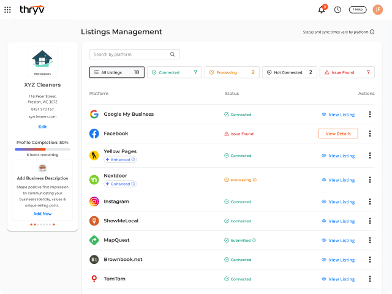Viewport: 392px width, 294px height.
Task: Click the Brownbook.net platform icon
Action: 94,260
